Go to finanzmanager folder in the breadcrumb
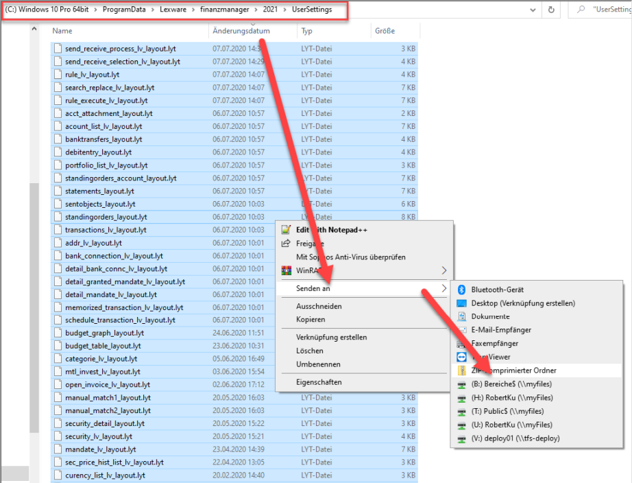 point(225,10)
